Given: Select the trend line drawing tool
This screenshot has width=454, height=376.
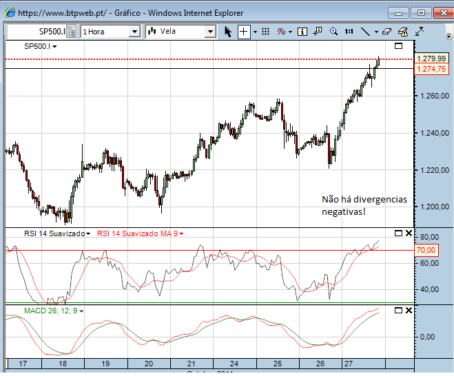Looking at the screenshot, I should click(x=365, y=32).
